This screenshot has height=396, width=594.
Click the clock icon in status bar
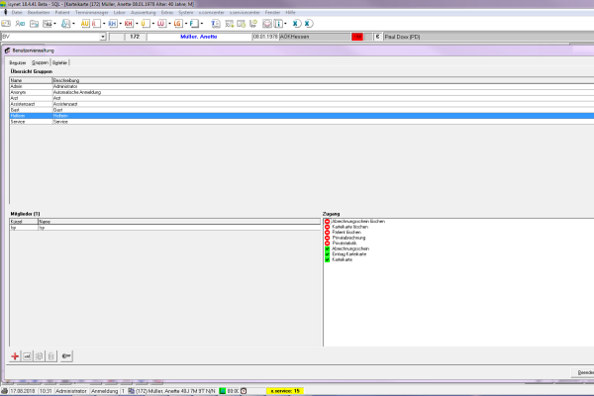244,391
